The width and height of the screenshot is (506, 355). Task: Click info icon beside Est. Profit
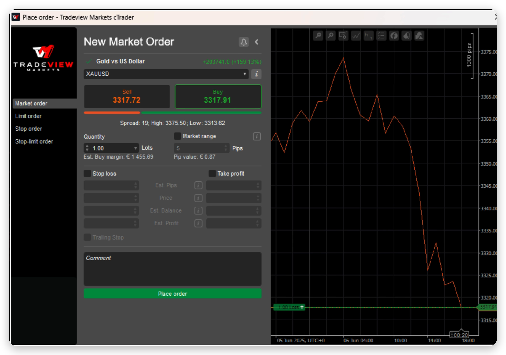coord(198,223)
